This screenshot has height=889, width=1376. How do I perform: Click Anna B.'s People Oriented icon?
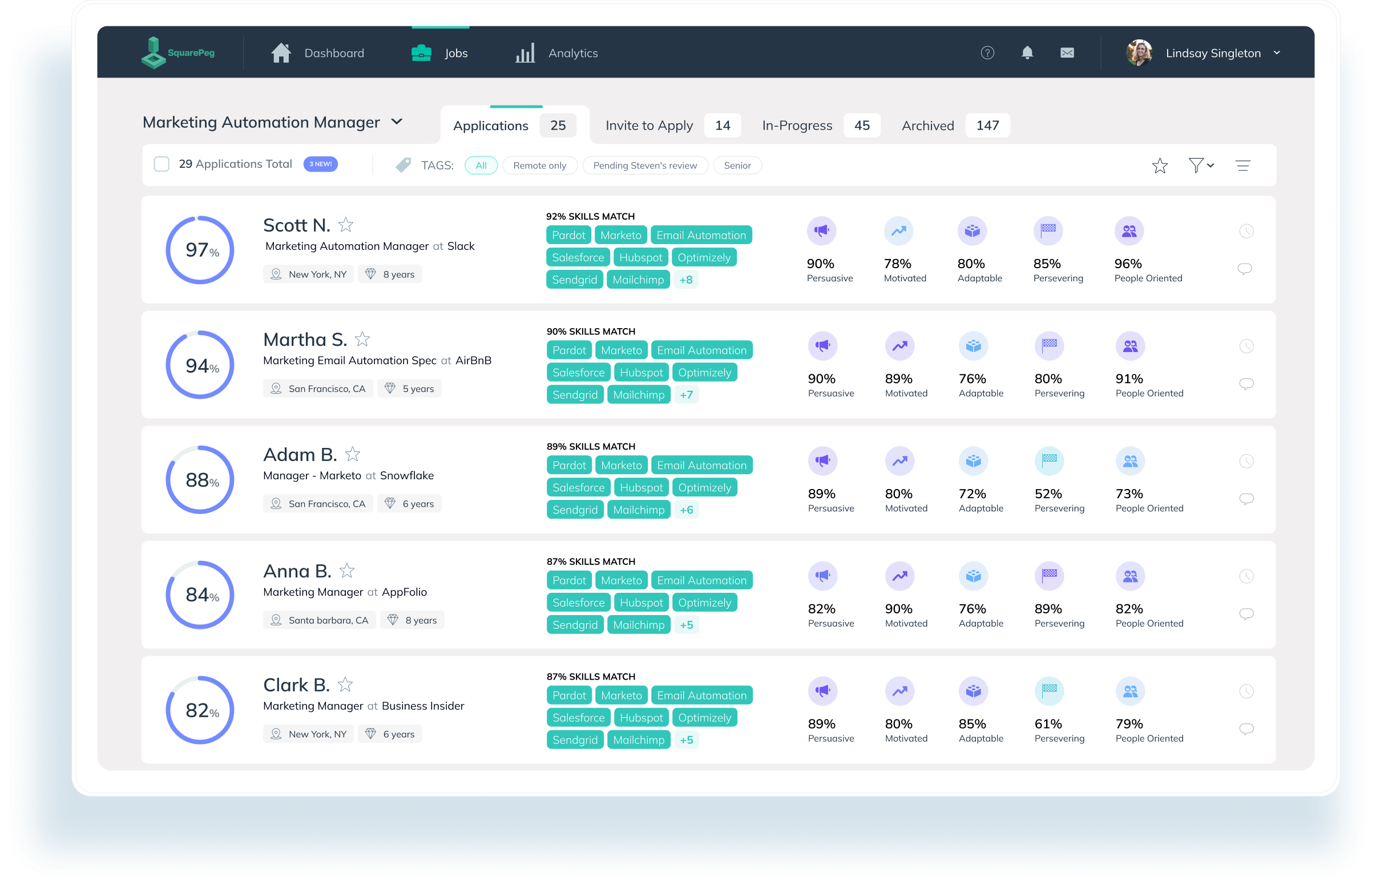(1130, 576)
